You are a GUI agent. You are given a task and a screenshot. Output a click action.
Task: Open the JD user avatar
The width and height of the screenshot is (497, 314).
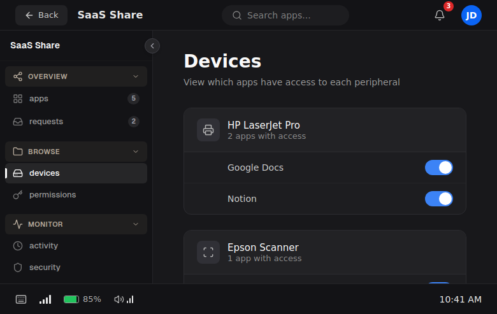click(472, 15)
